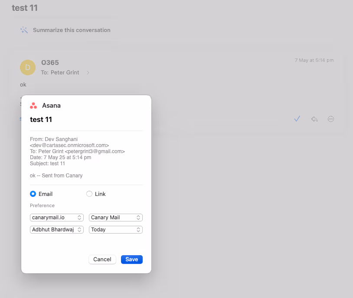Open the more options ellipsis icon
This screenshot has height=298, width=353.
(x=331, y=119)
